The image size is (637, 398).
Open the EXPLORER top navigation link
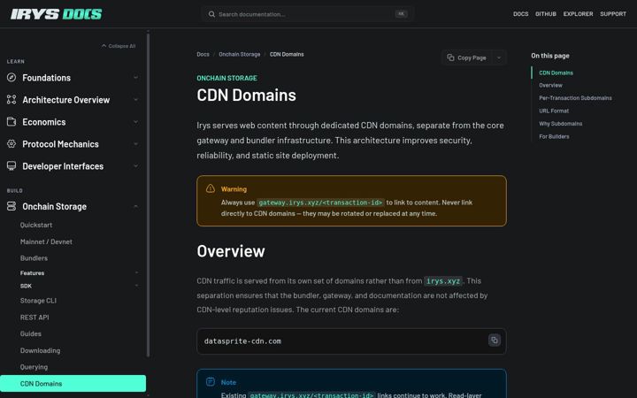coord(578,14)
